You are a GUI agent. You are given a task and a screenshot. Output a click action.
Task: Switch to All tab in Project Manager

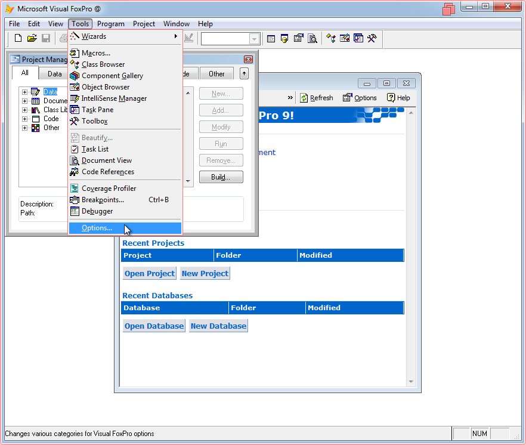[x=25, y=73]
